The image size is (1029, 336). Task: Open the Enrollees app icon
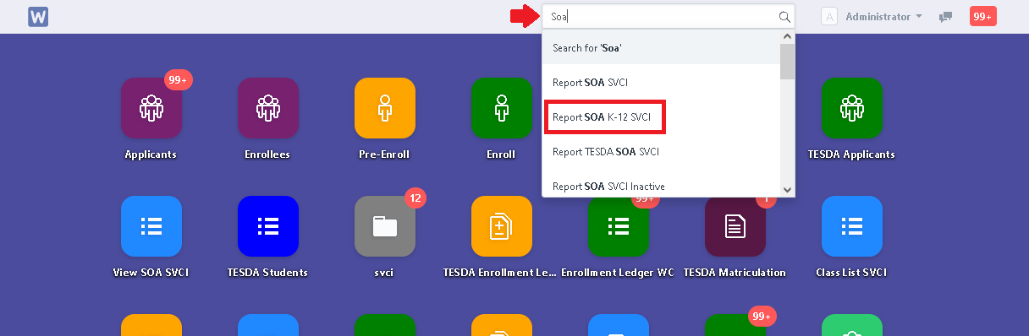(x=268, y=108)
